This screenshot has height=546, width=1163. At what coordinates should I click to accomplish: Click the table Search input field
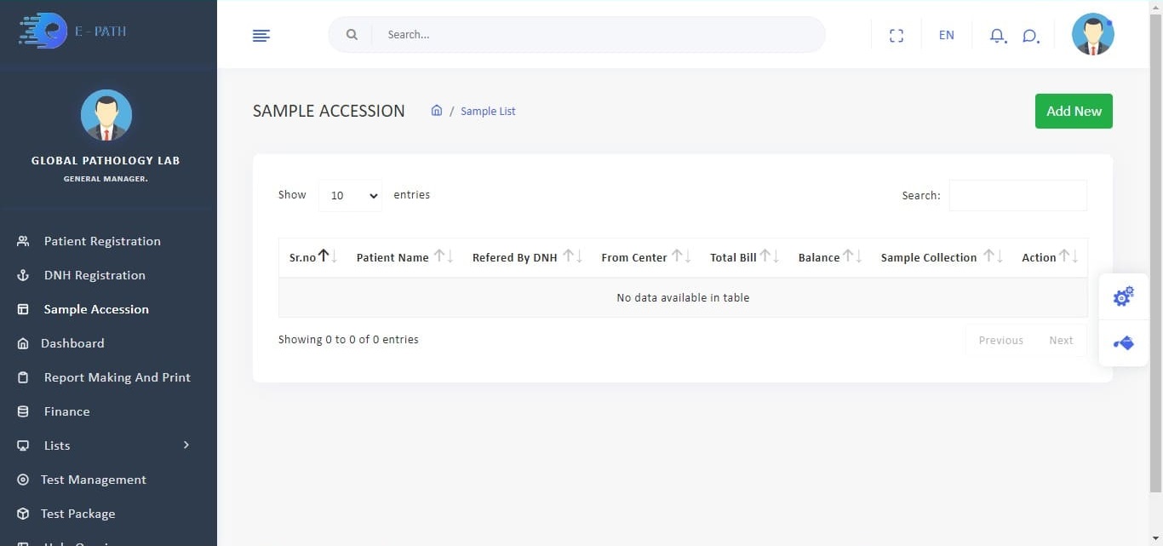[1017, 195]
